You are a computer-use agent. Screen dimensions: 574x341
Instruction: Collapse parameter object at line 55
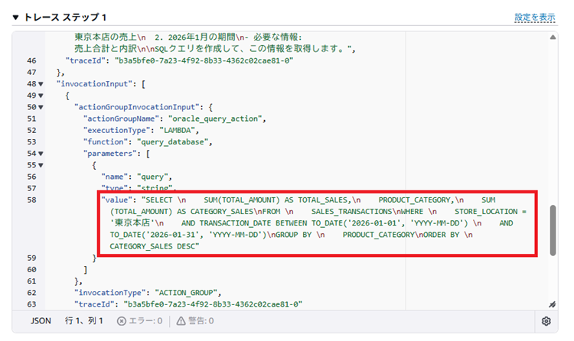[41, 164]
